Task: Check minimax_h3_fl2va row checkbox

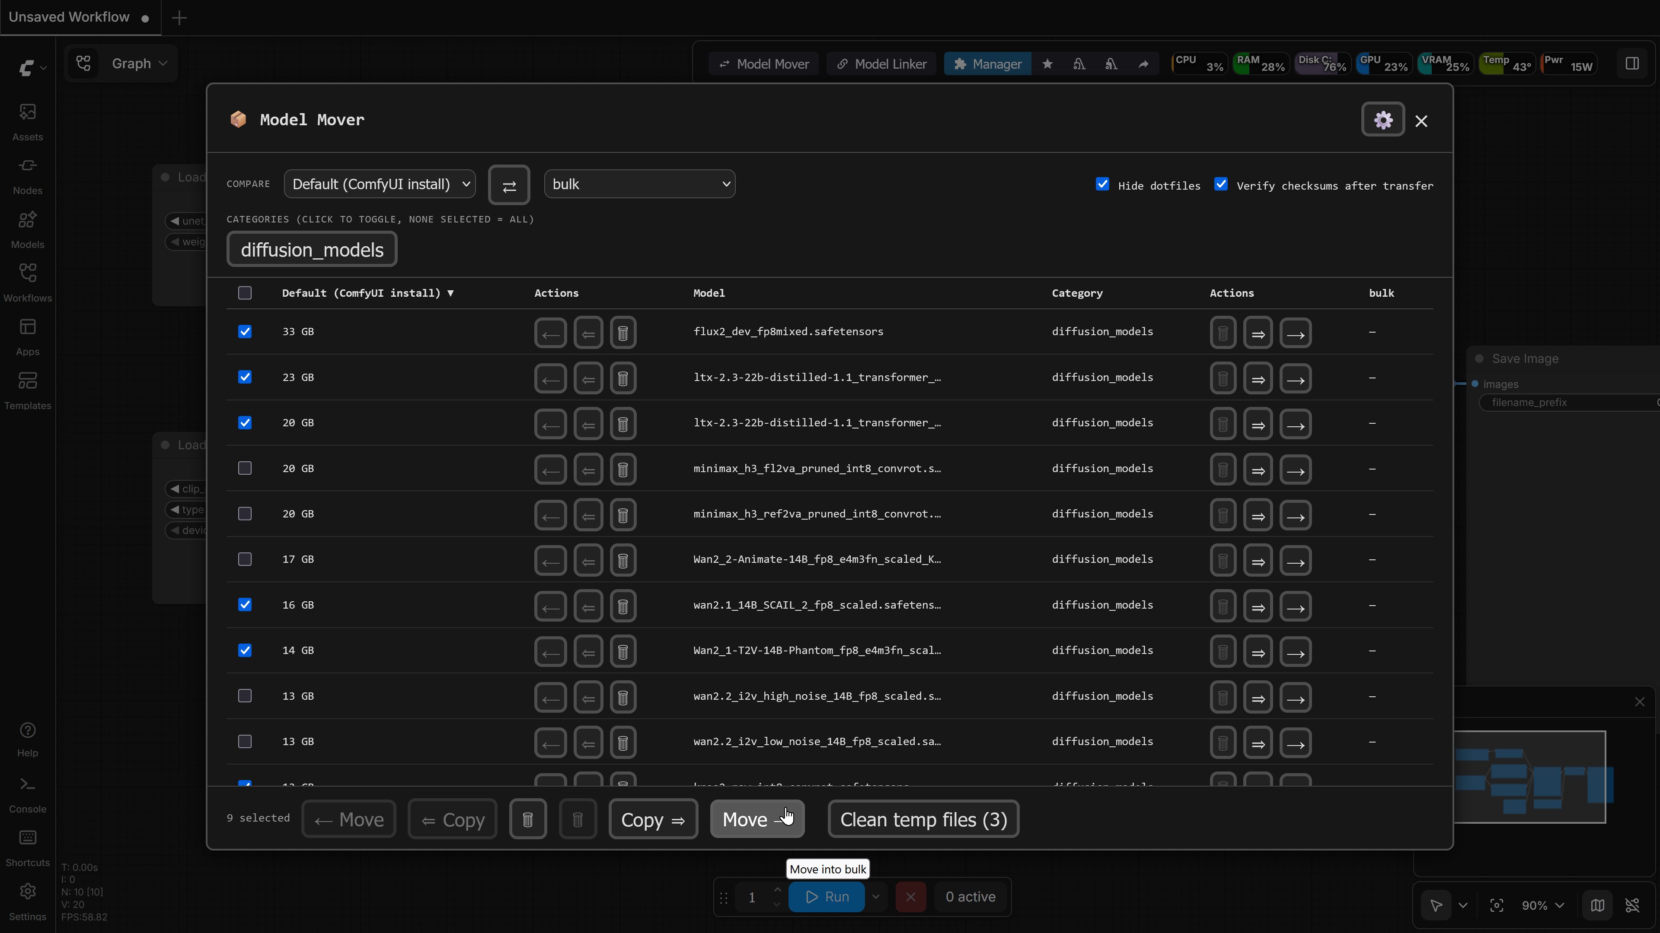Action: 245,468
